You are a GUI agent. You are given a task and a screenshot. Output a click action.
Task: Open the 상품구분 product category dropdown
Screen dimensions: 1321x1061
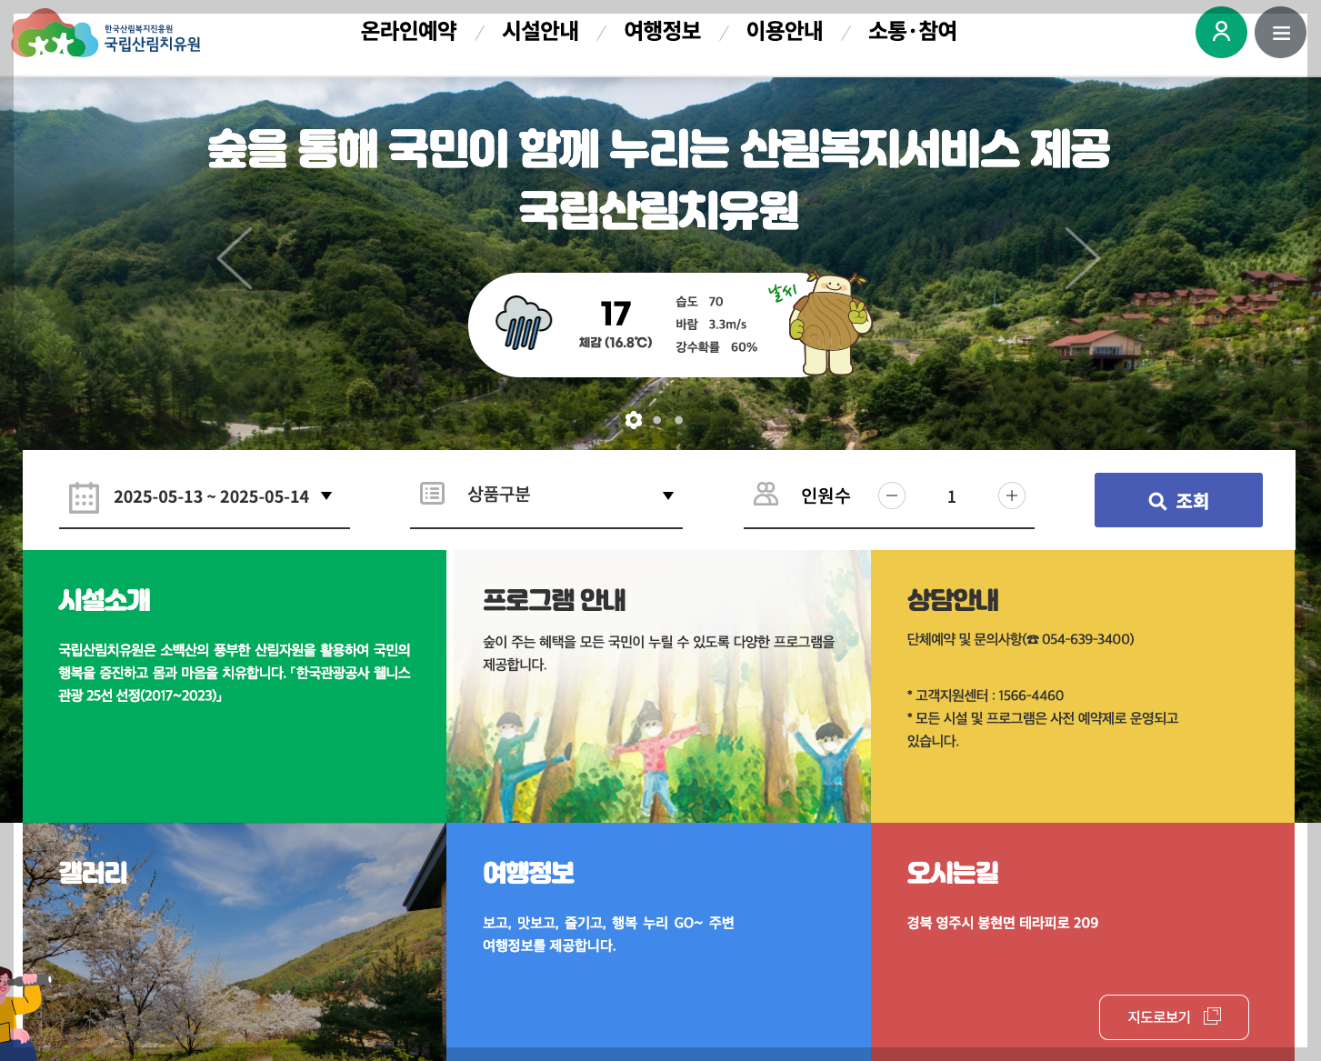(x=668, y=496)
